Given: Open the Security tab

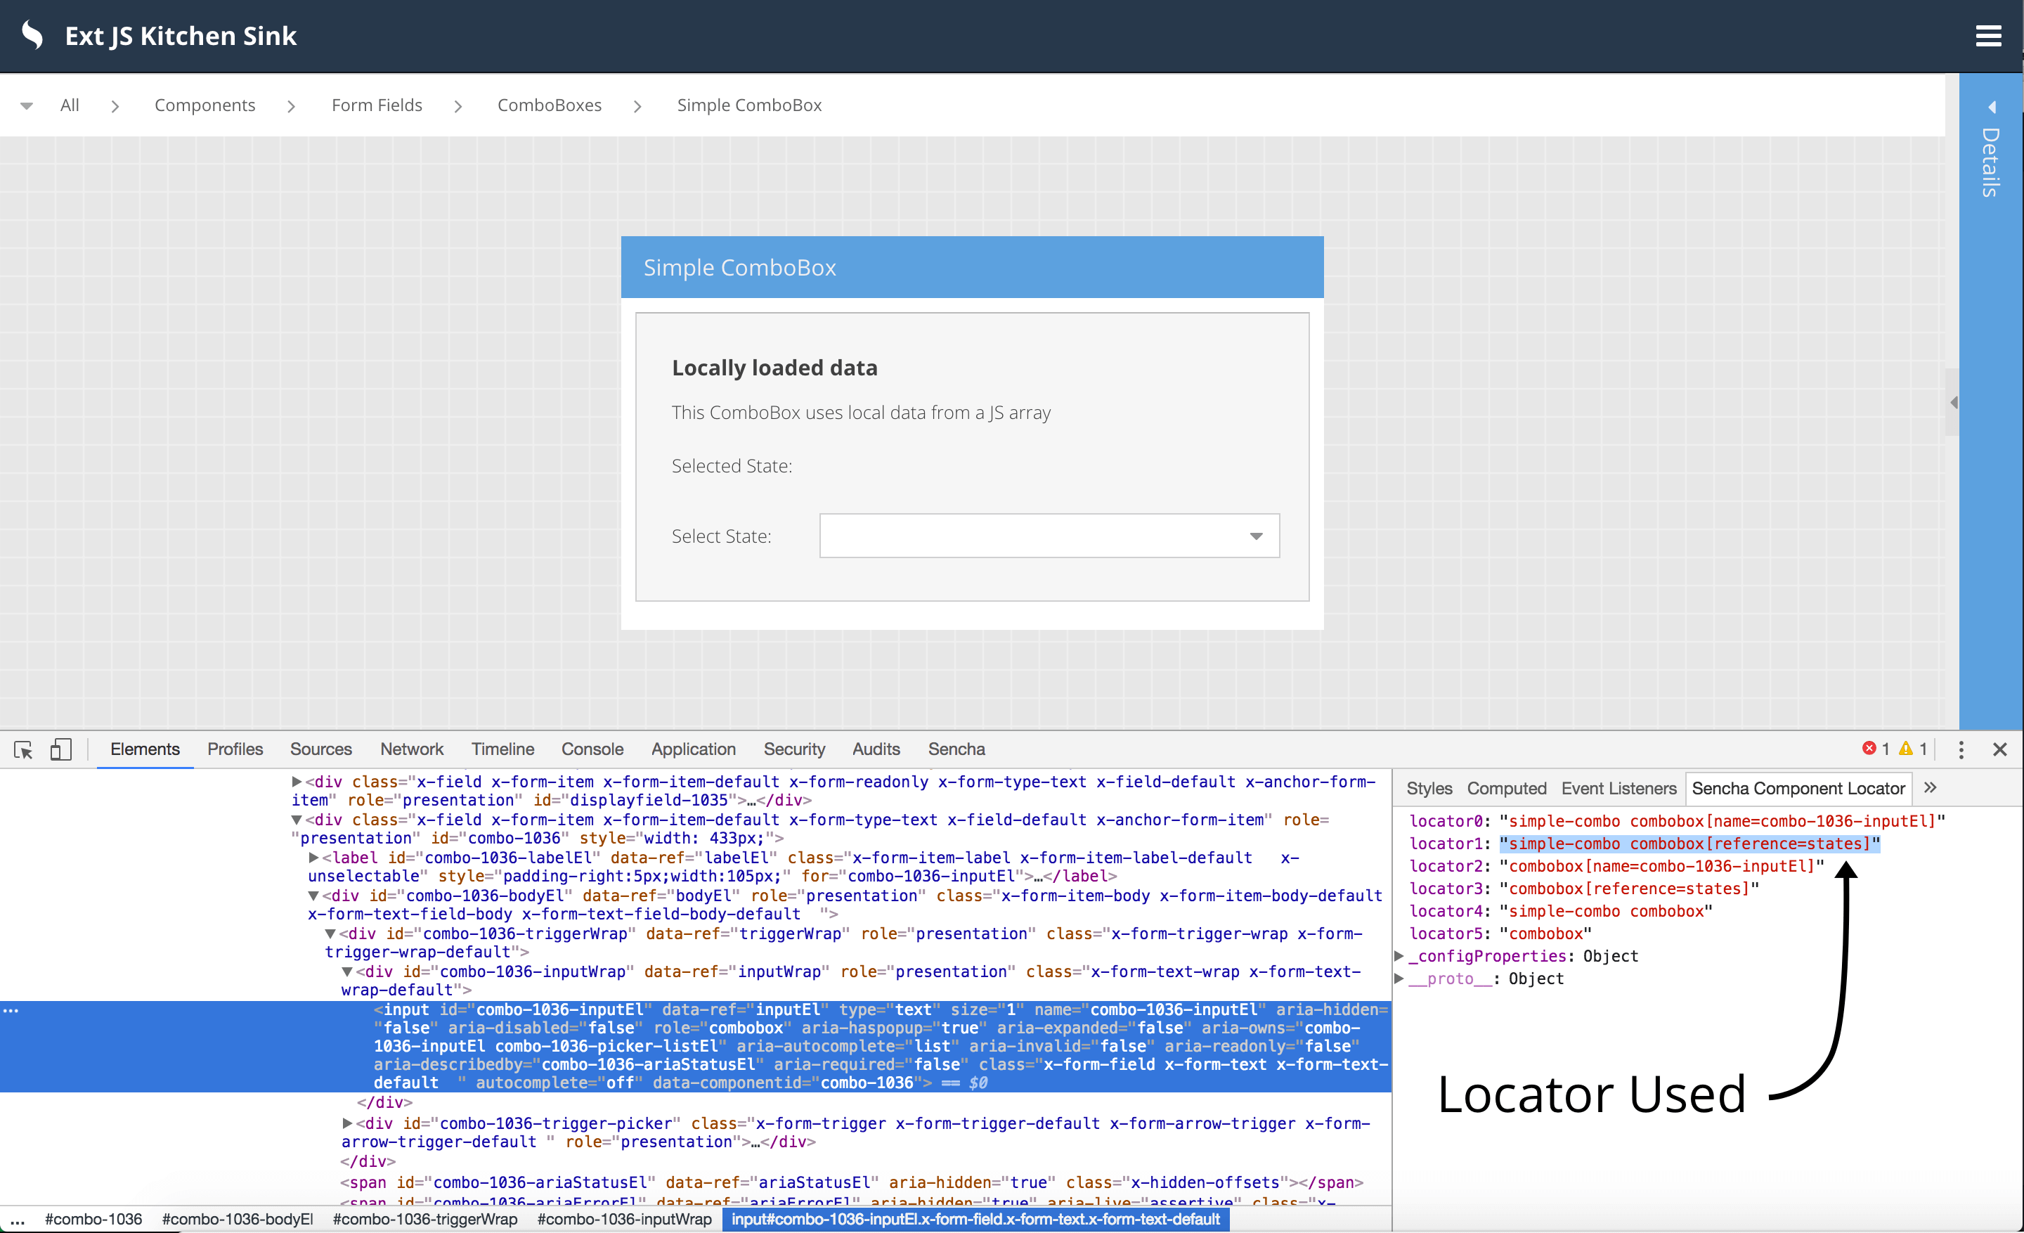Looking at the screenshot, I should [x=793, y=749].
